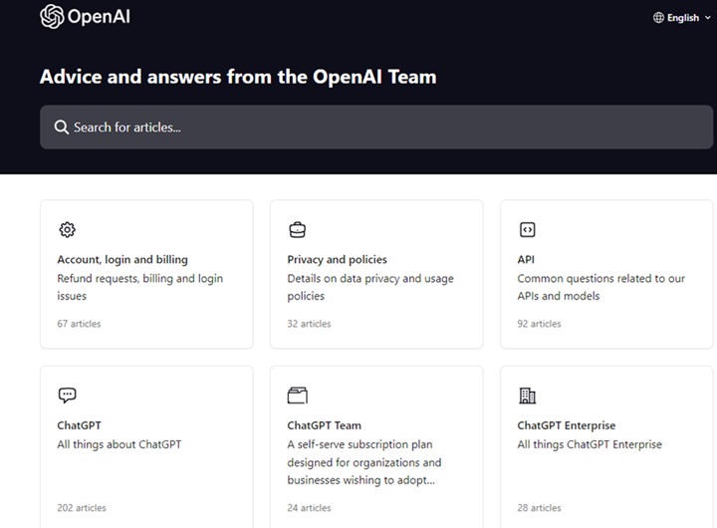Click the folder icon for ChatGPT Team

tap(297, 396)
